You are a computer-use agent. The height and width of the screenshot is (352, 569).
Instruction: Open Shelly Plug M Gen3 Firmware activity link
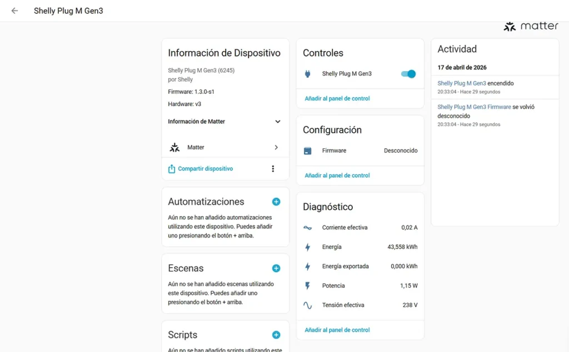(x=474, y=107)
